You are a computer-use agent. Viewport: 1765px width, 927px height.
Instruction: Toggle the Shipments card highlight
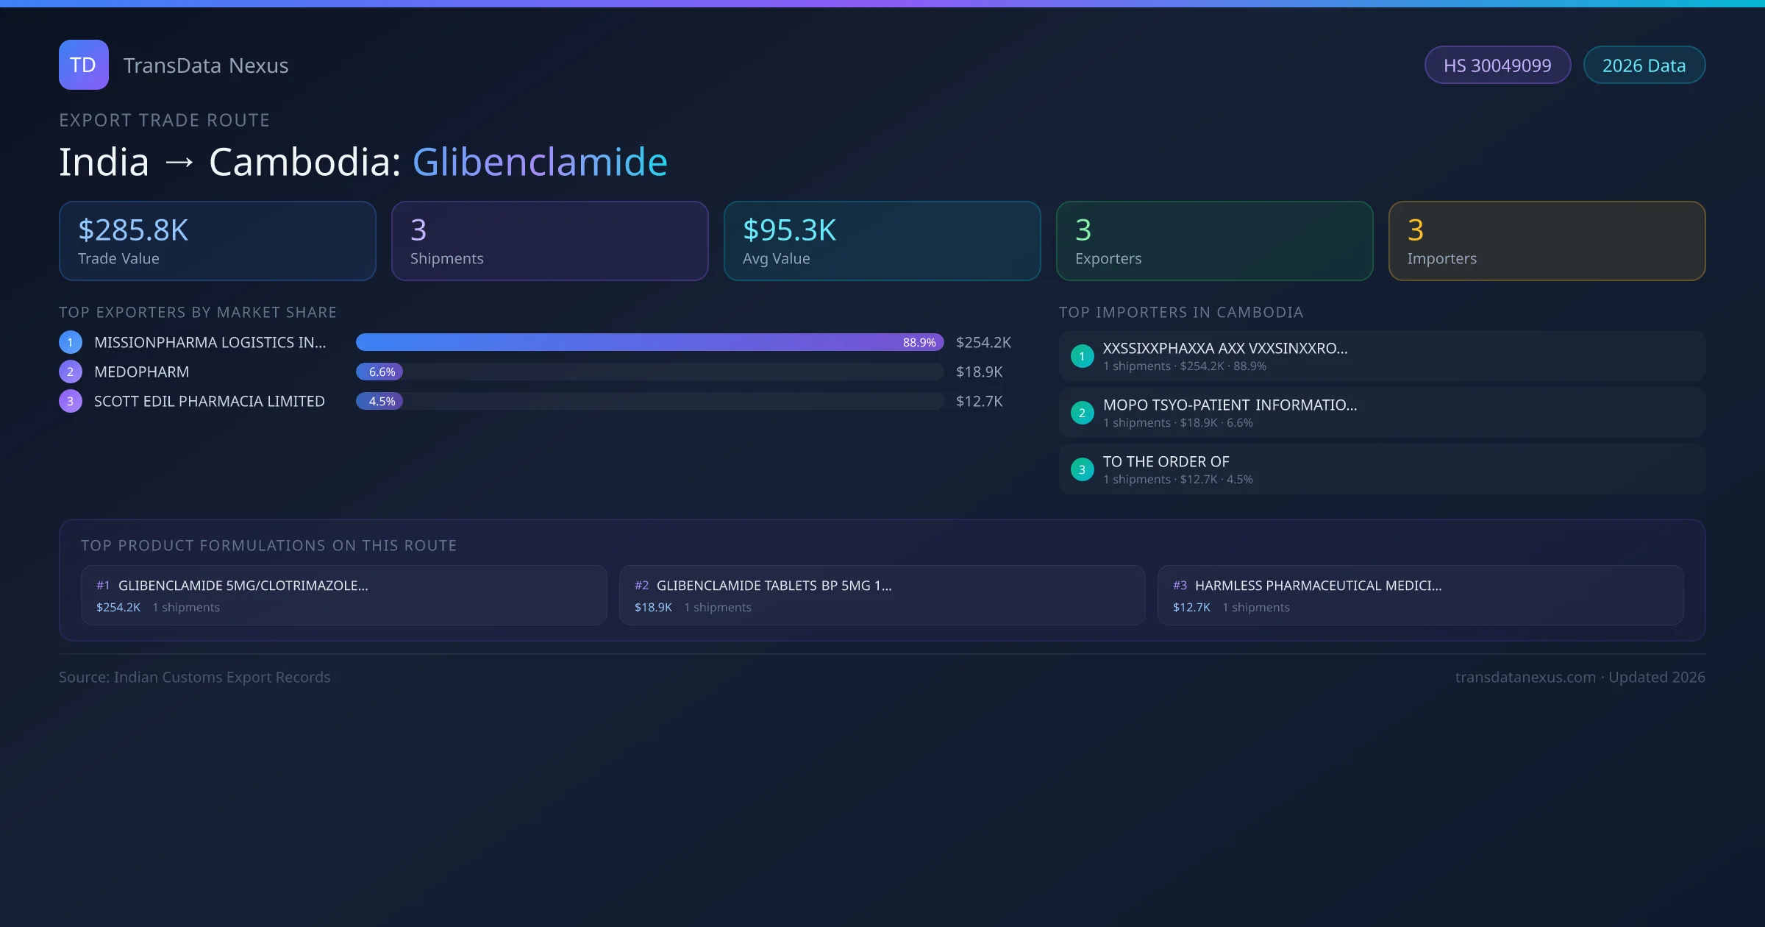[549, 241]
